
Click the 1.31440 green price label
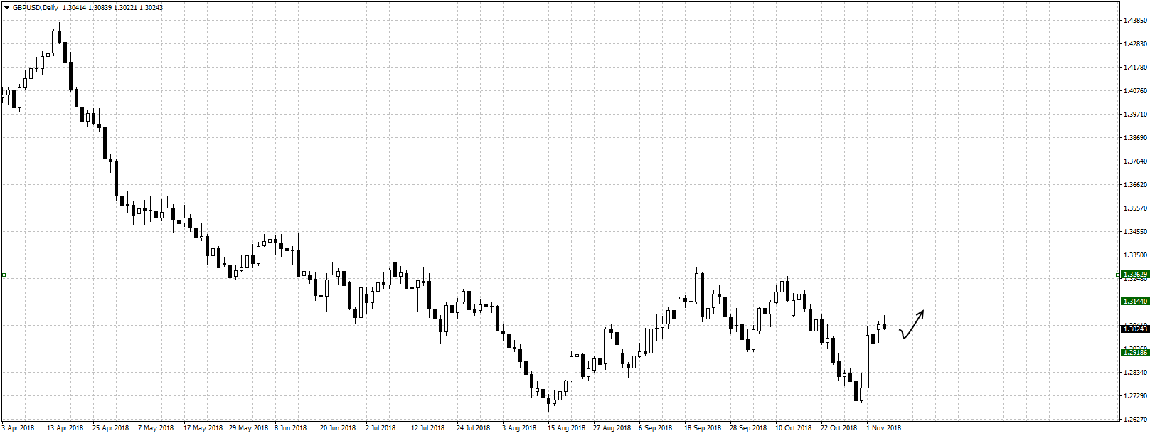tap(1134, 302)
